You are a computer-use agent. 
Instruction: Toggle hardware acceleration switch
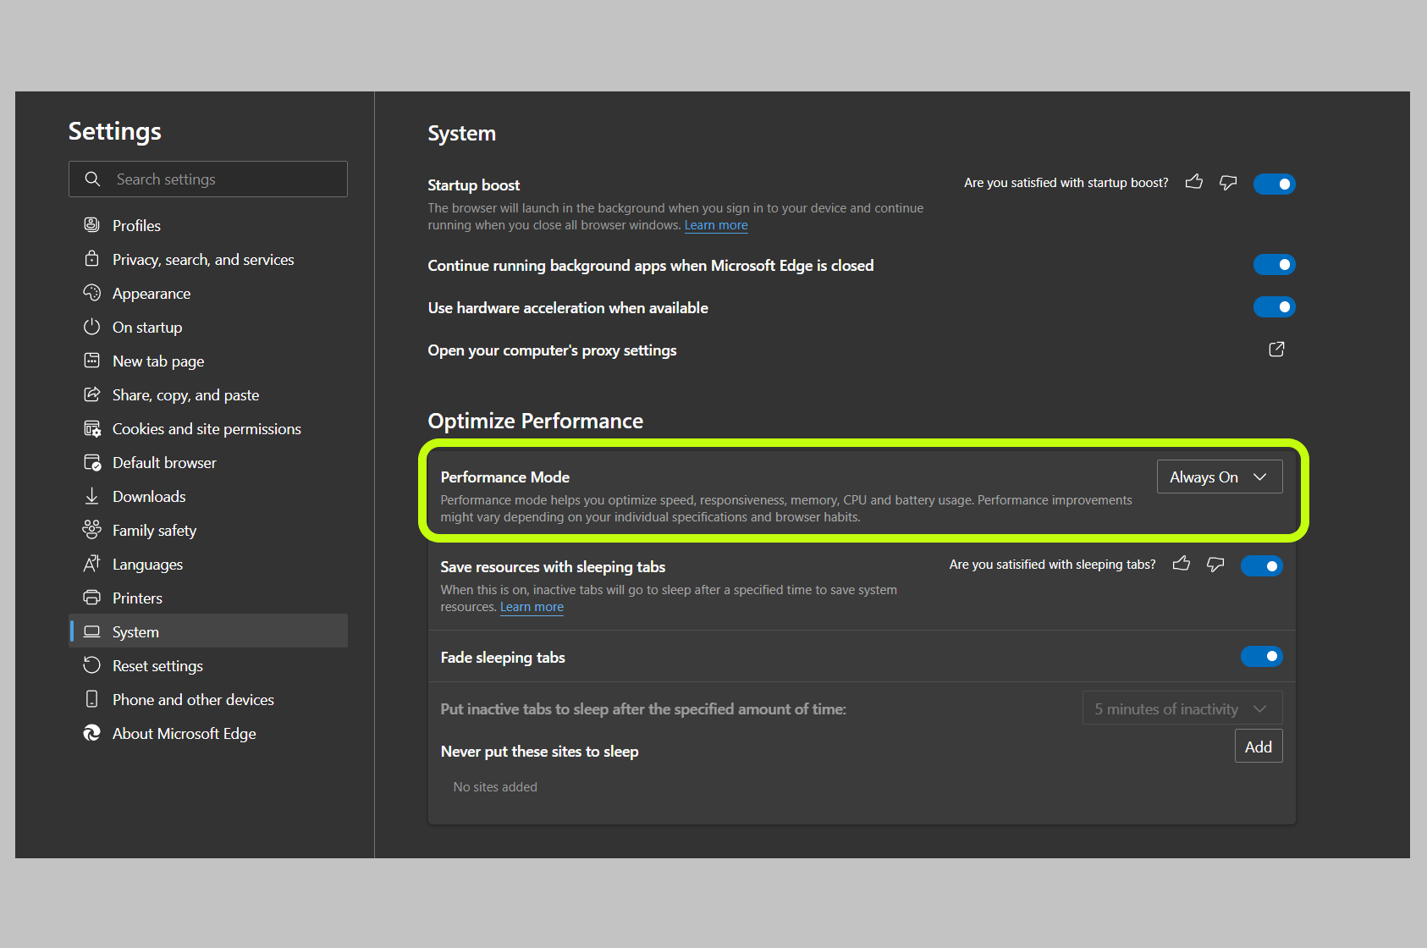click(1275, 307)
